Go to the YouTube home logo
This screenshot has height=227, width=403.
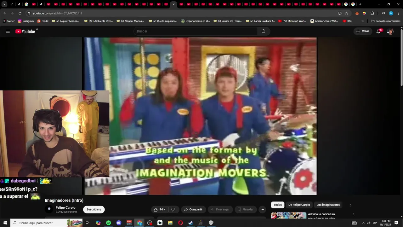click(25, 31)
